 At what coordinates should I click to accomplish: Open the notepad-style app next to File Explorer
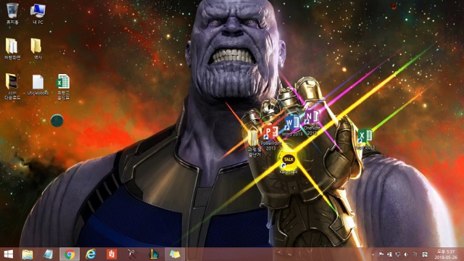(49, 254)
